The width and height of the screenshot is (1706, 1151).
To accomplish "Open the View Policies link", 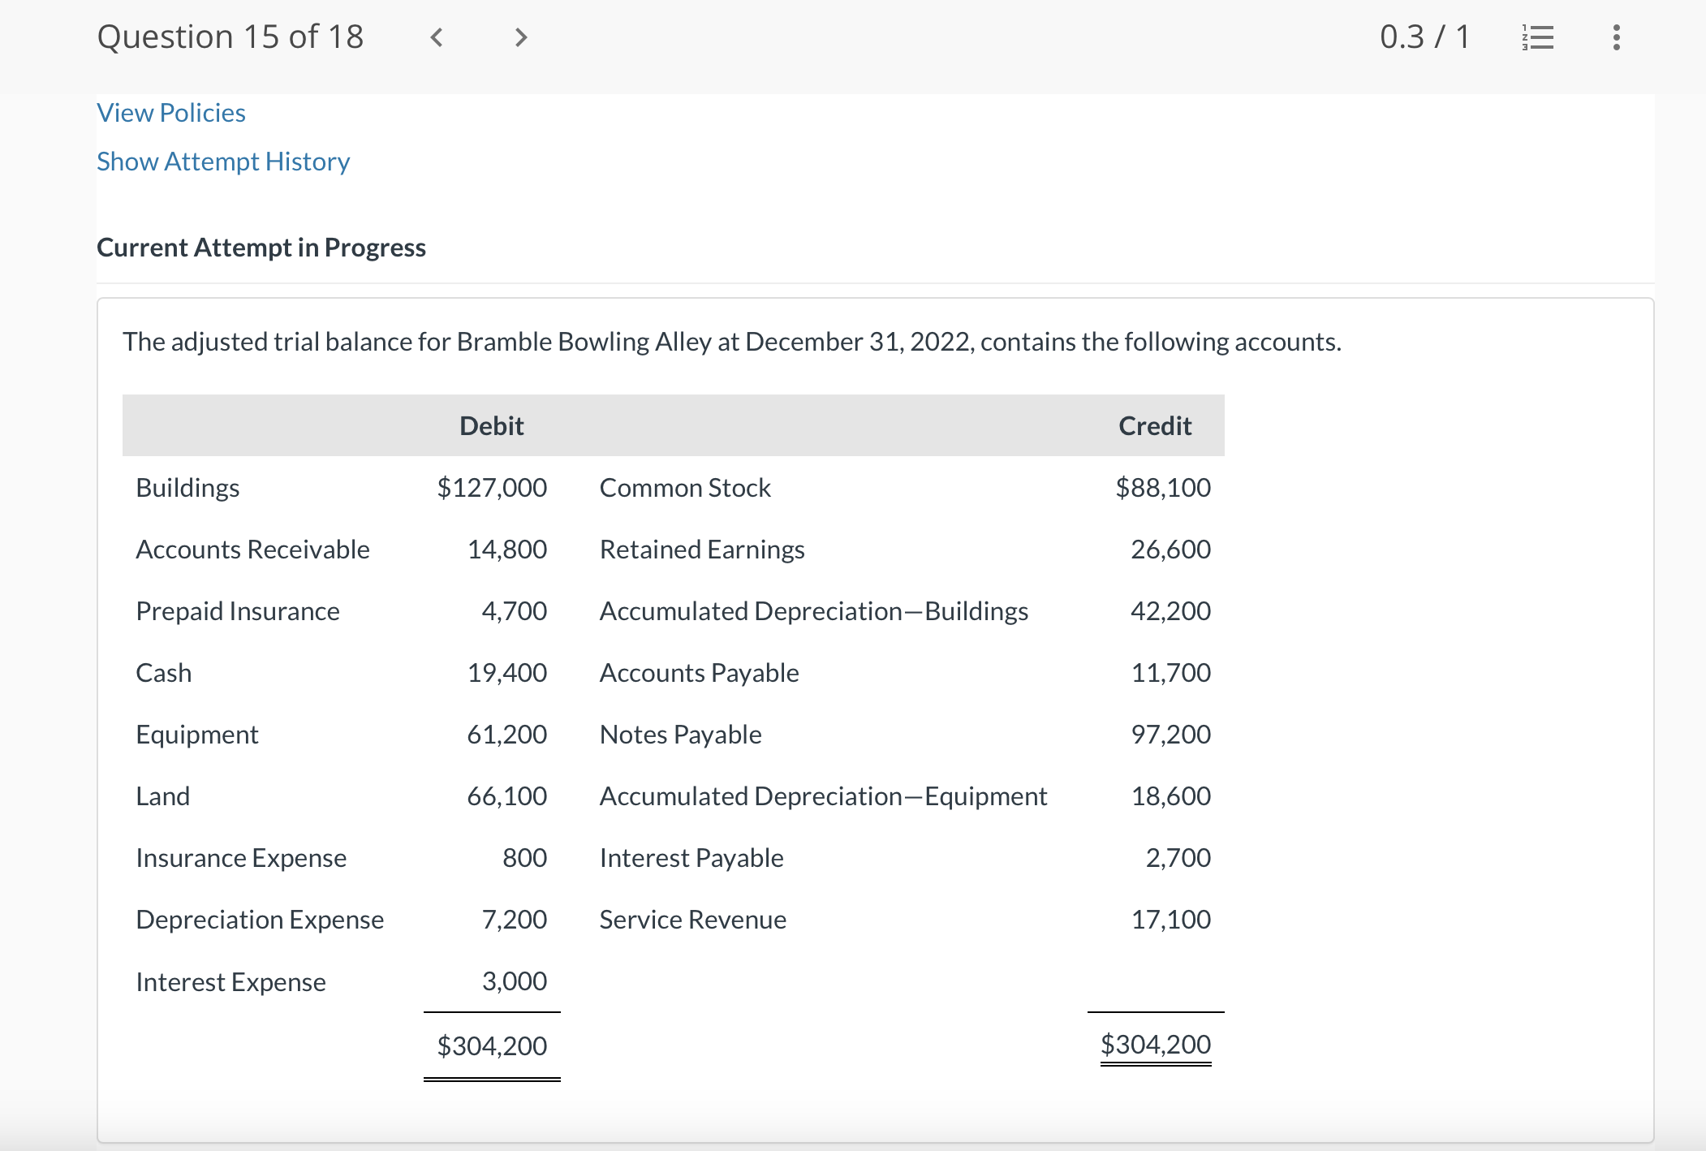I will (170, 113).
